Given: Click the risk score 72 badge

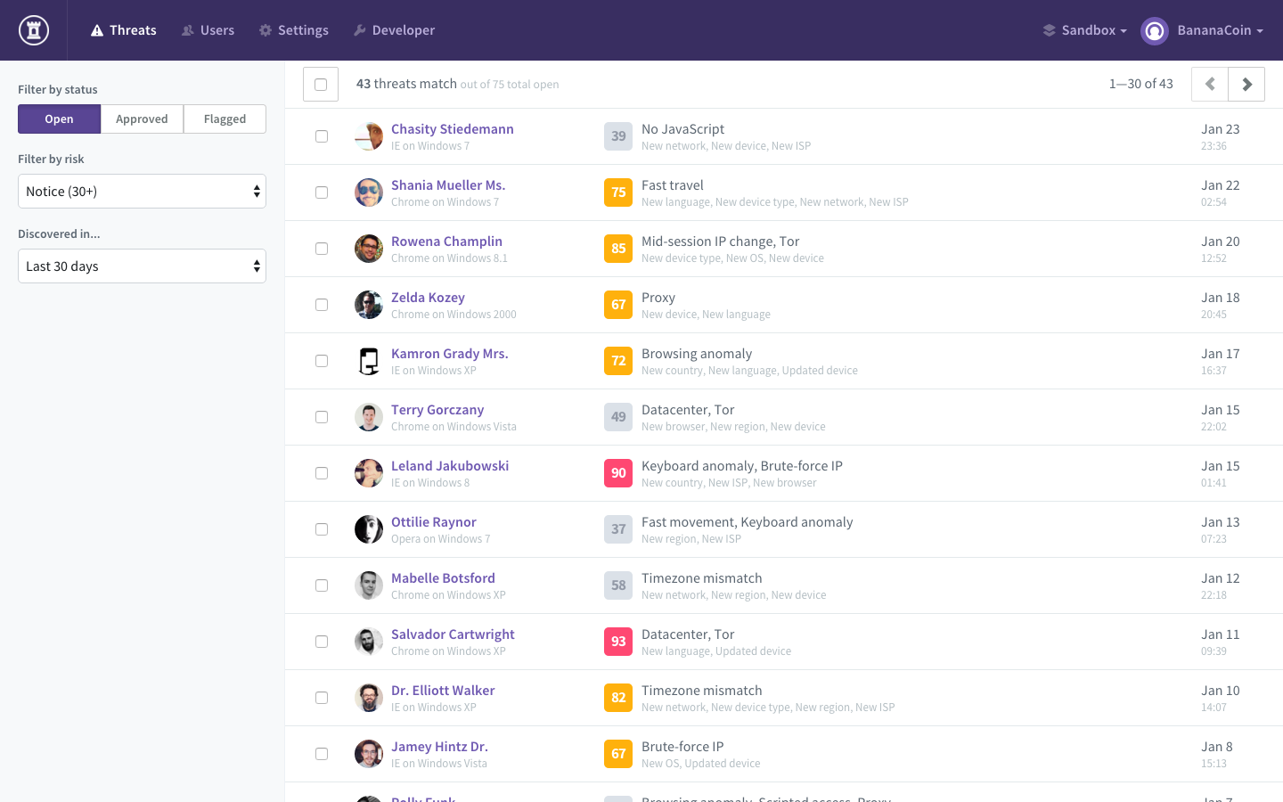Looking at the screenshot, I should [618, 361].
